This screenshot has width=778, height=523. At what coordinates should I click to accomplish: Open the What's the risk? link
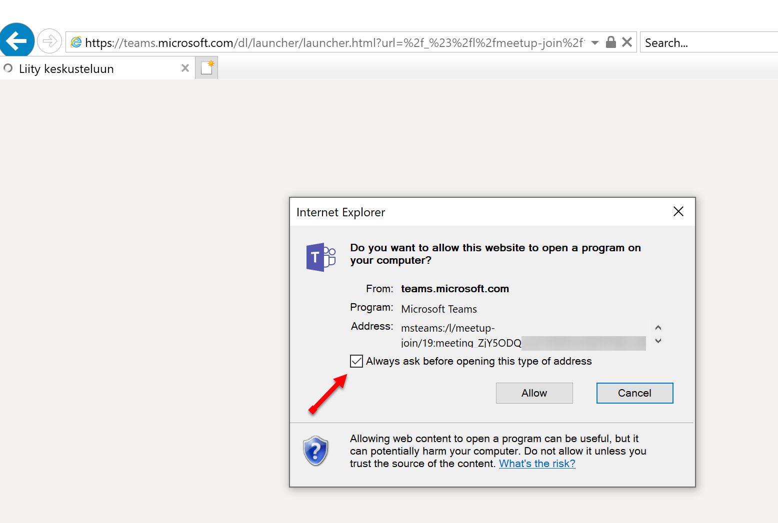coord(537,464)
